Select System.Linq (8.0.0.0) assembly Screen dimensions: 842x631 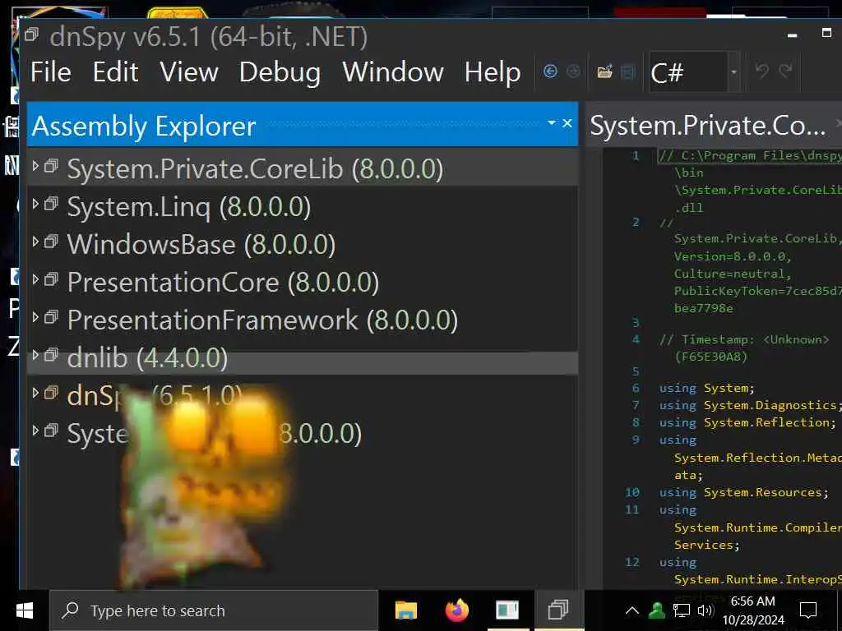point(189,207)
